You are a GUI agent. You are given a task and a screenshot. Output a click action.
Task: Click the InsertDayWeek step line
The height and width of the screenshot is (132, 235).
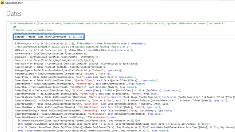(x=92, y=104)
